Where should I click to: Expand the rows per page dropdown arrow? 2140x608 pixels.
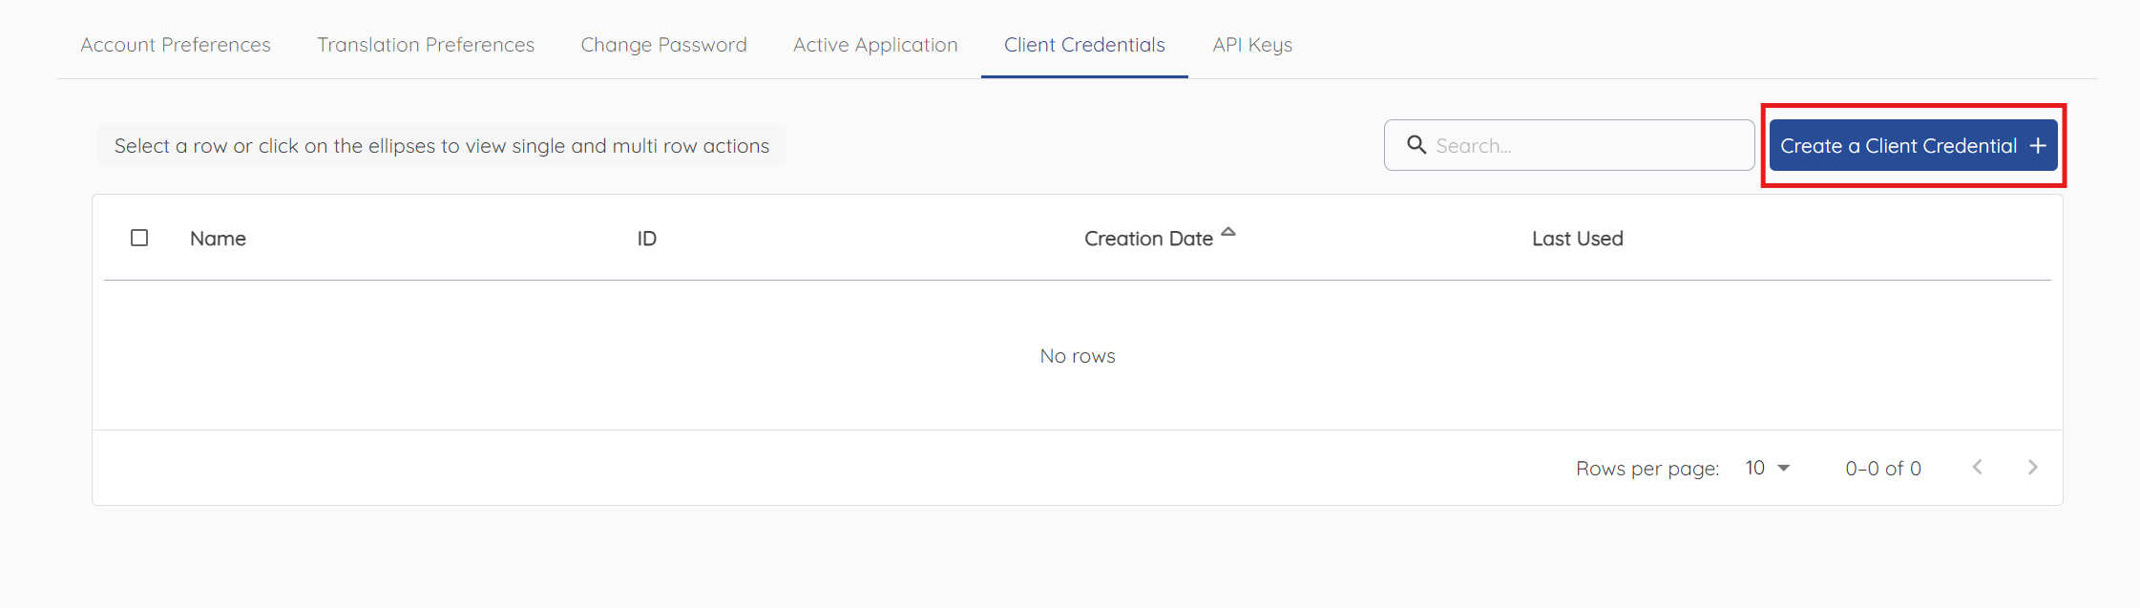click(x=1784, y=468)
